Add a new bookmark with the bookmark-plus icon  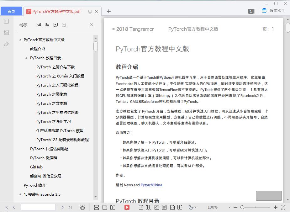[x=55, y=25]
